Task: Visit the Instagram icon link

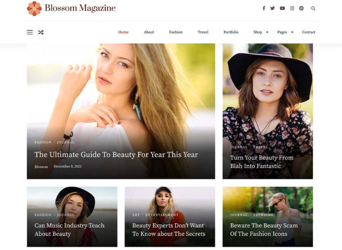Action: click(x=292, y=8)
